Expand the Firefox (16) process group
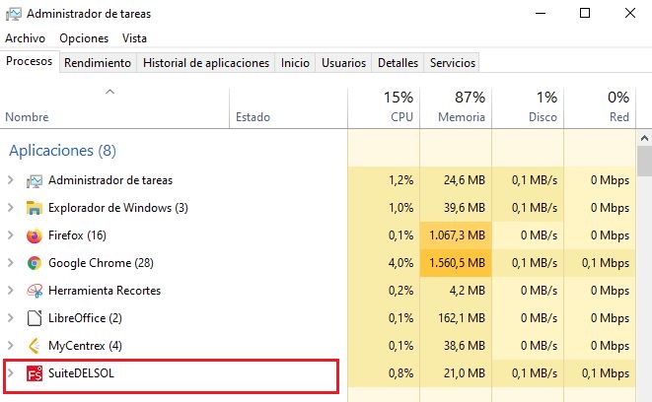The width and height of the screenshot is (652, 402). click(x=11, y=235)
